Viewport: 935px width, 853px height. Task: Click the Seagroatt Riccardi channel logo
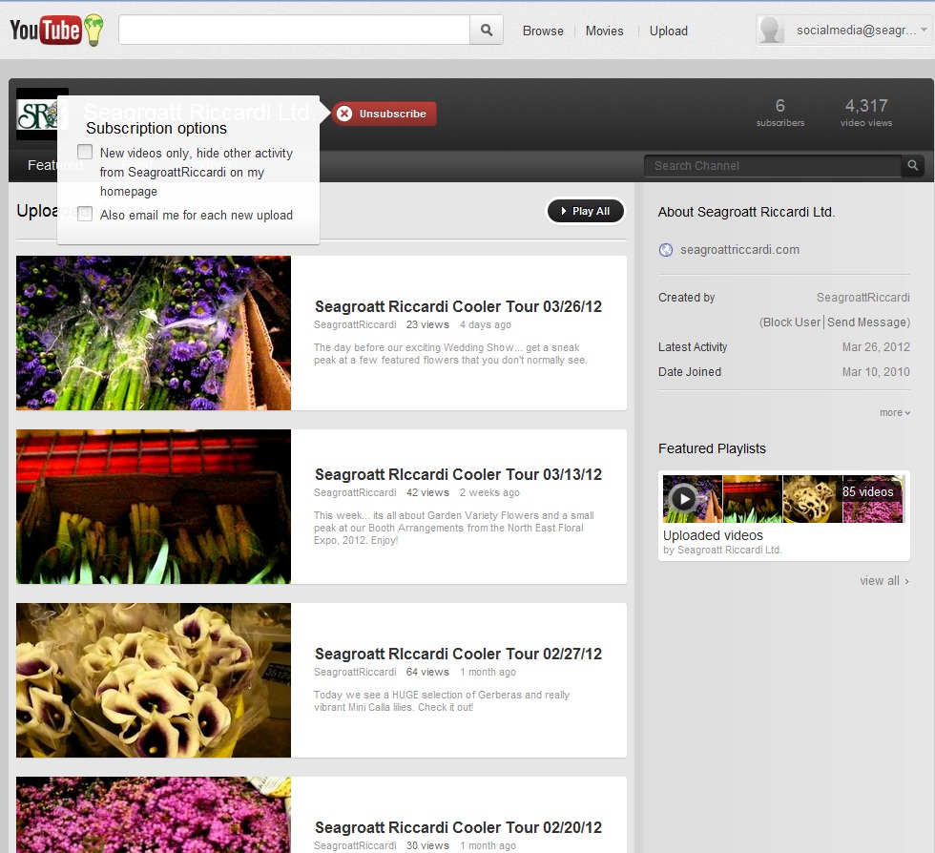pyautogui.click(x=42, y=114)
